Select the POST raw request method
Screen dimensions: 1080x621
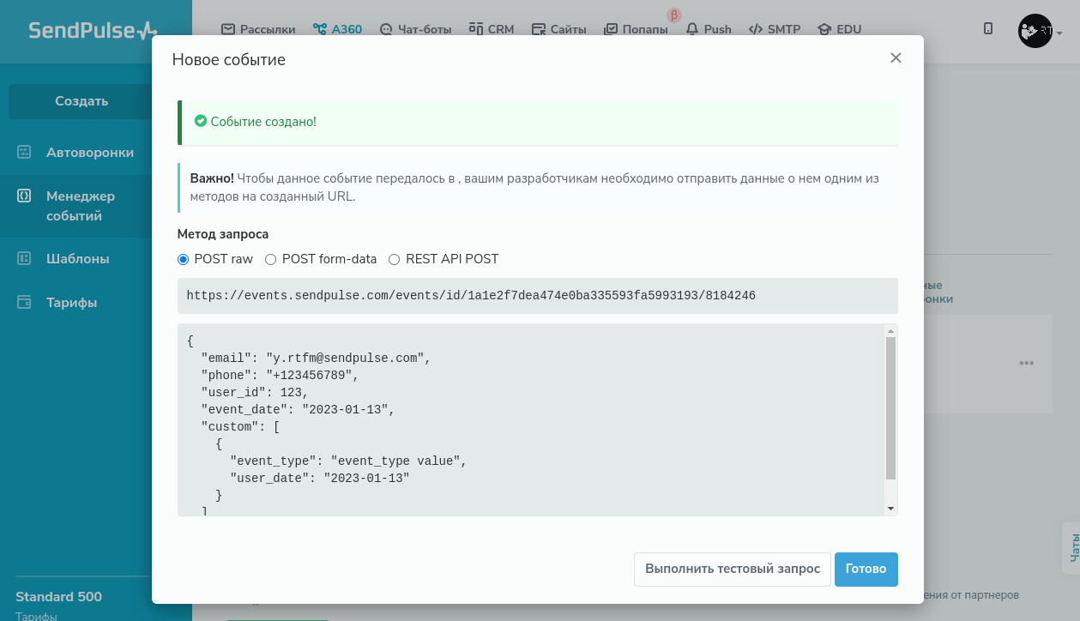[x=184, y=259]
